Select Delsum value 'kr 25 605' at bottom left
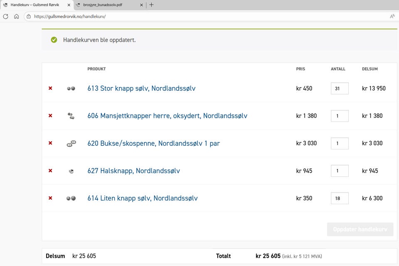Image resolution: width=399 pixels, height=266 pixels. click(84, 256)
